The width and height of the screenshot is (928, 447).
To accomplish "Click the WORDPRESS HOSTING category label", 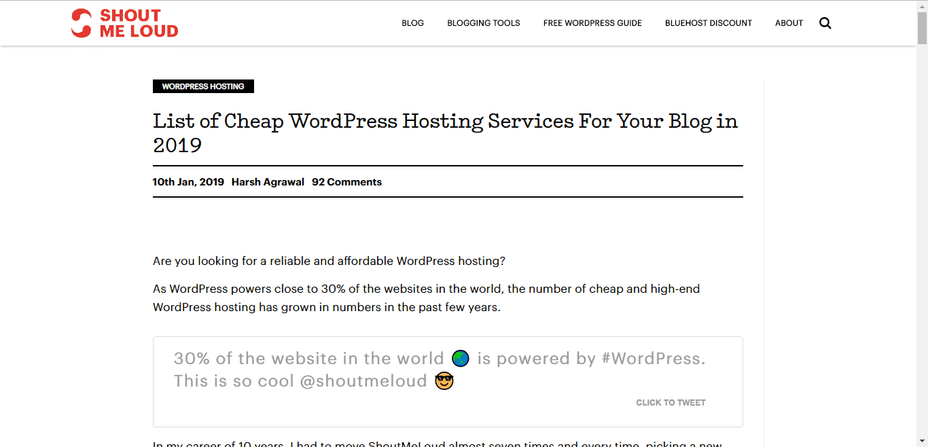I will (202, 86).
